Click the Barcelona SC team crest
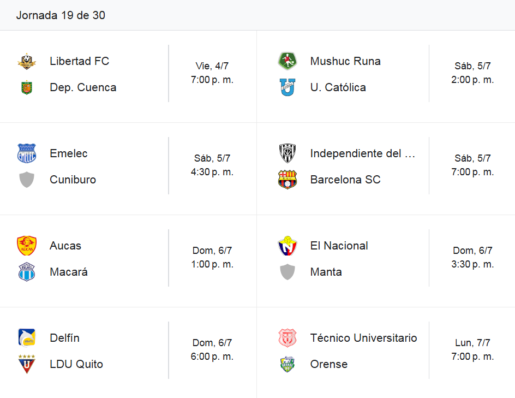This screenshot has height=398, width=515. point(288,180)
